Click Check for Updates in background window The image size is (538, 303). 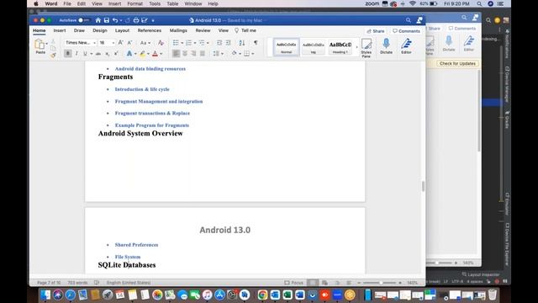[x=457, y=64]
